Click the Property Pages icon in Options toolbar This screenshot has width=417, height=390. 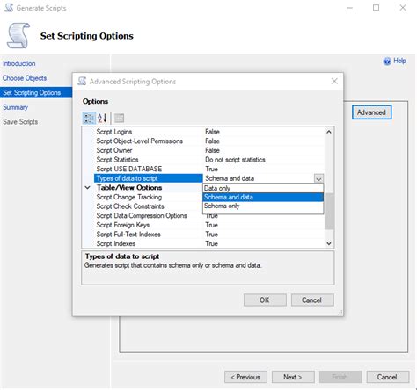point(119,119)
